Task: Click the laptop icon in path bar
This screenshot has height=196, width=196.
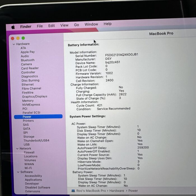Action: (x=73, y=191)
